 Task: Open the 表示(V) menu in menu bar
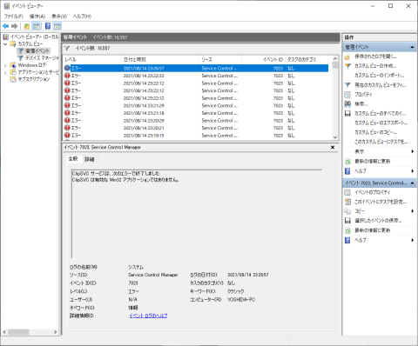click(59, 17)
